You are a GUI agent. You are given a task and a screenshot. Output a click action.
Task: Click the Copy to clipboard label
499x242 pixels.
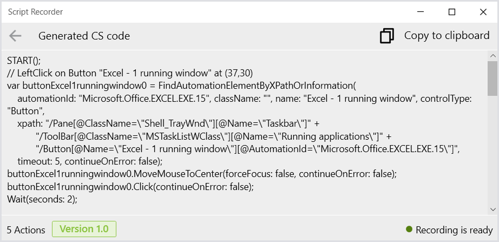point(447,35)
